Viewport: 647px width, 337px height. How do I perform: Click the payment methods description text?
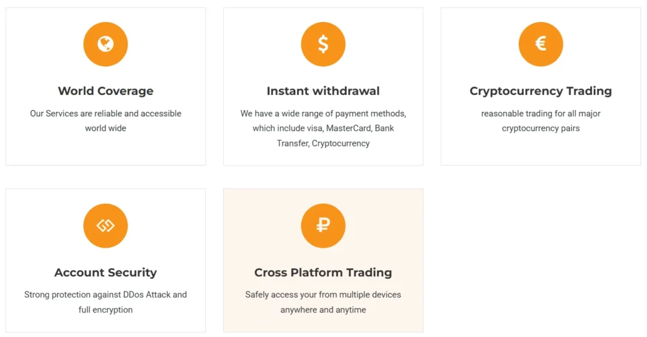tap(323, 128)
